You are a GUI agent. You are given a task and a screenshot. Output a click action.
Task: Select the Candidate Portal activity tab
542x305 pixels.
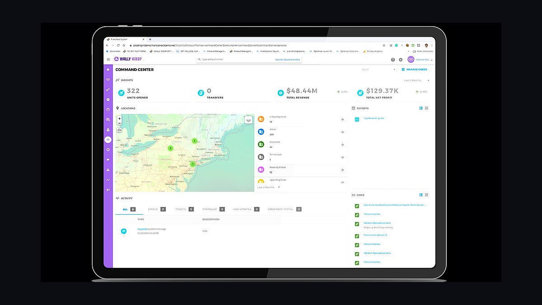[x=284, y=209]
